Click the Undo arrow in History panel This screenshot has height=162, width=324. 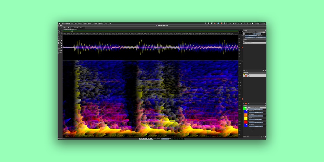(x=244, y=70)
